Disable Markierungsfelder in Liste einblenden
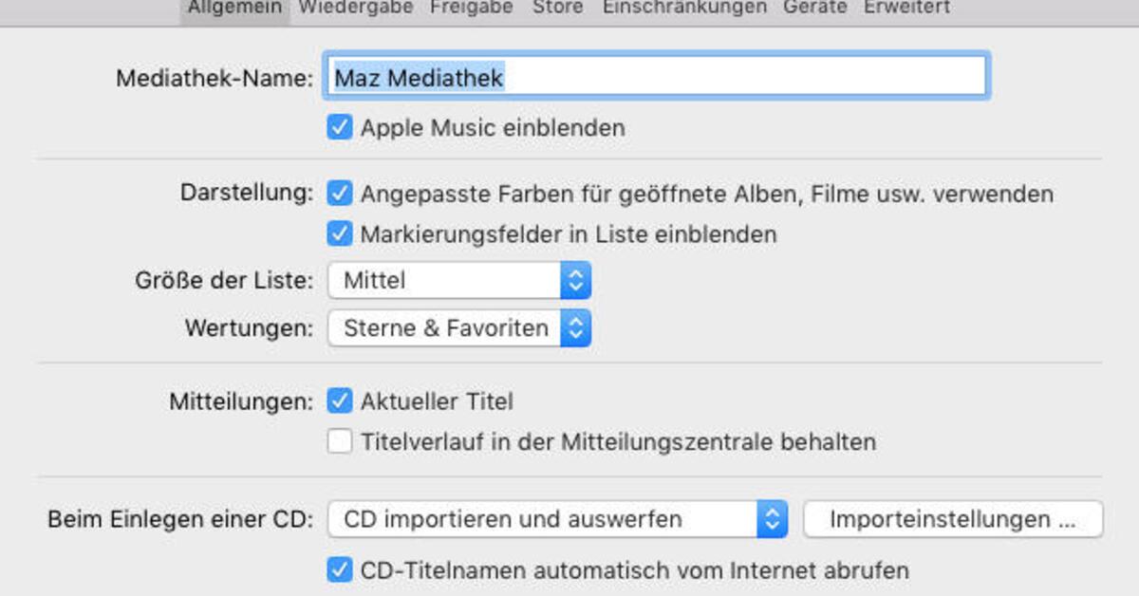This screenshot has height=596, width=1139. pos(339,233)
